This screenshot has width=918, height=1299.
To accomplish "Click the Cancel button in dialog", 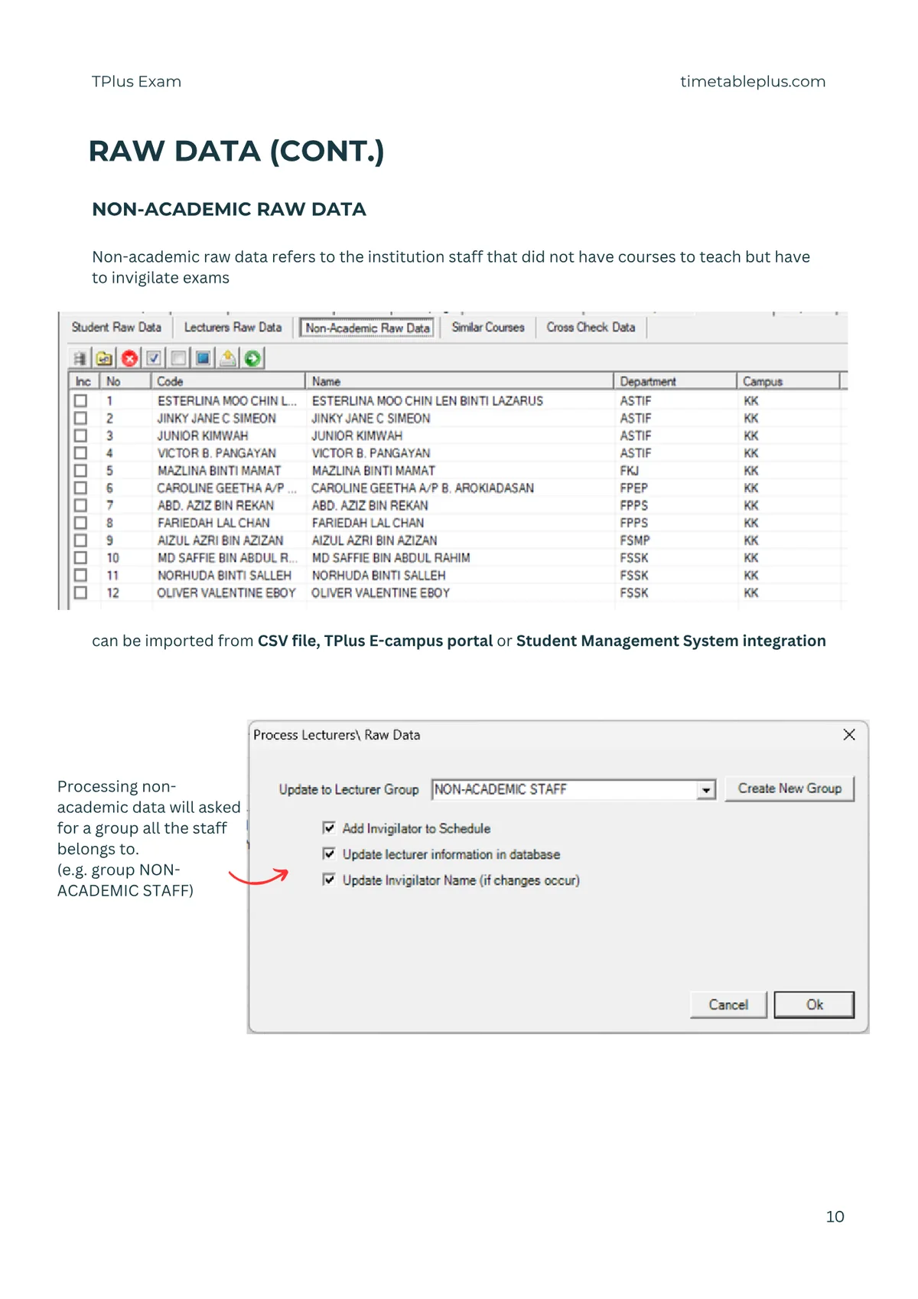I will click(728, 1005).
